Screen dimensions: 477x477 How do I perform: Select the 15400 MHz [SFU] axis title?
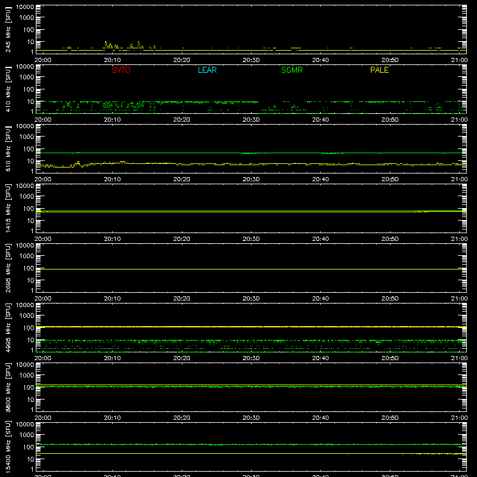pyautogui.click(x=8, y=447)
